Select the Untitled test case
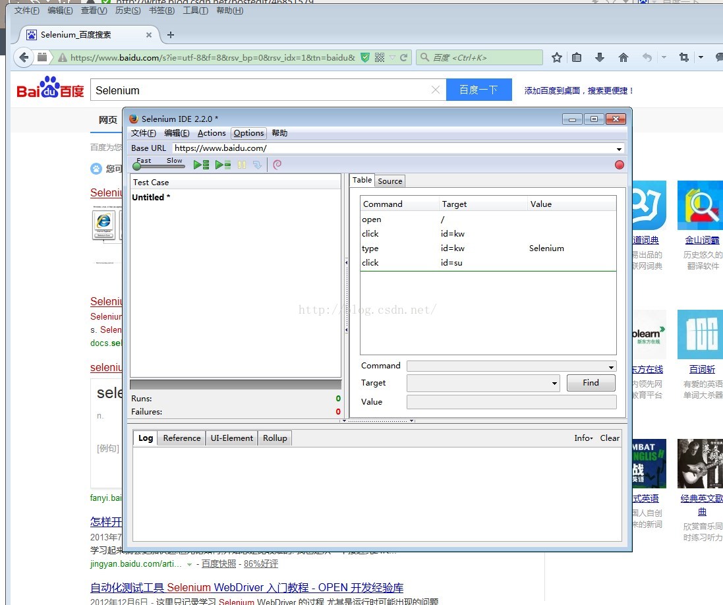 (151, 197)
